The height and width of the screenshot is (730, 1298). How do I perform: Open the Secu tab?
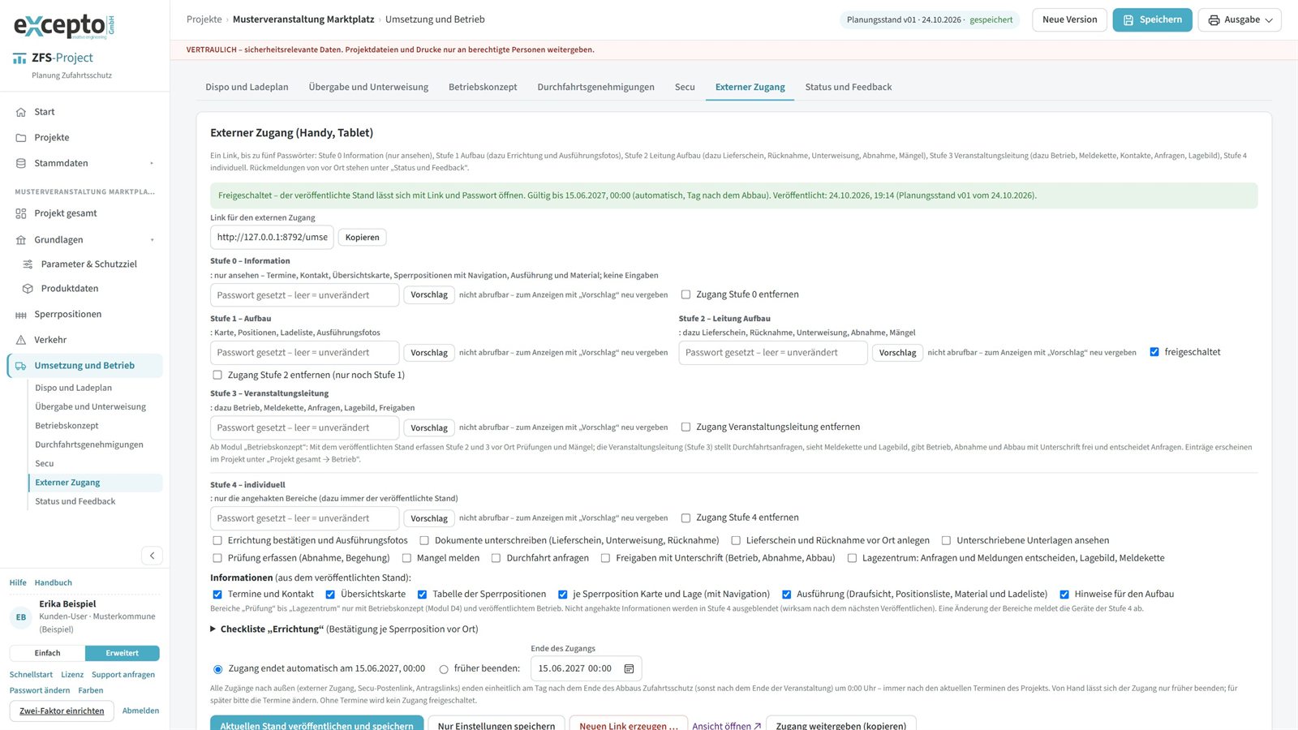pos(685,87)
